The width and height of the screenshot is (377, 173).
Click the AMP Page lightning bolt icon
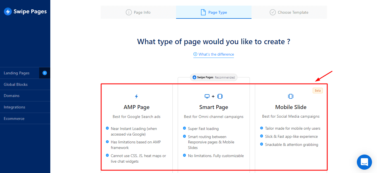click(x=136, y=96)
